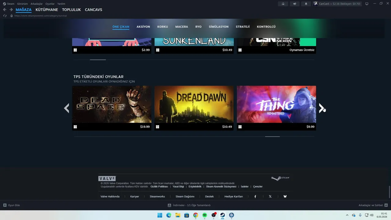Open the Steam Abonelik Sözleşmesi link

[221, 187]
